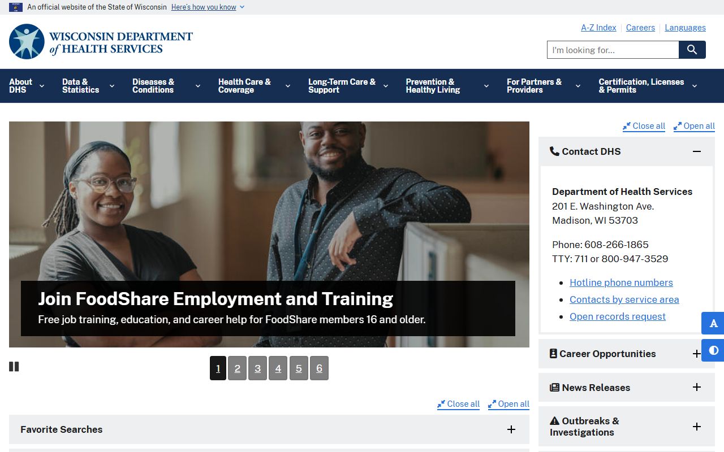Click the Hotline phone numbers link
The height and width of the screenshot is (452, 724).
tap(620, 282)
